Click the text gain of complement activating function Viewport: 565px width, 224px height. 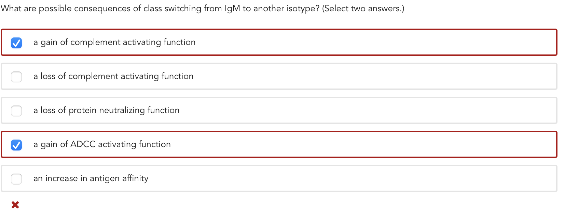[114, 42]
